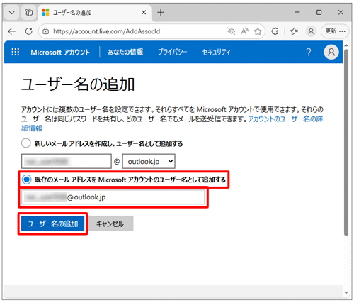Add this page to favorites star
The width and height of the screenshot is (354, 303).
pyautogui.click(x=258, y=31)
